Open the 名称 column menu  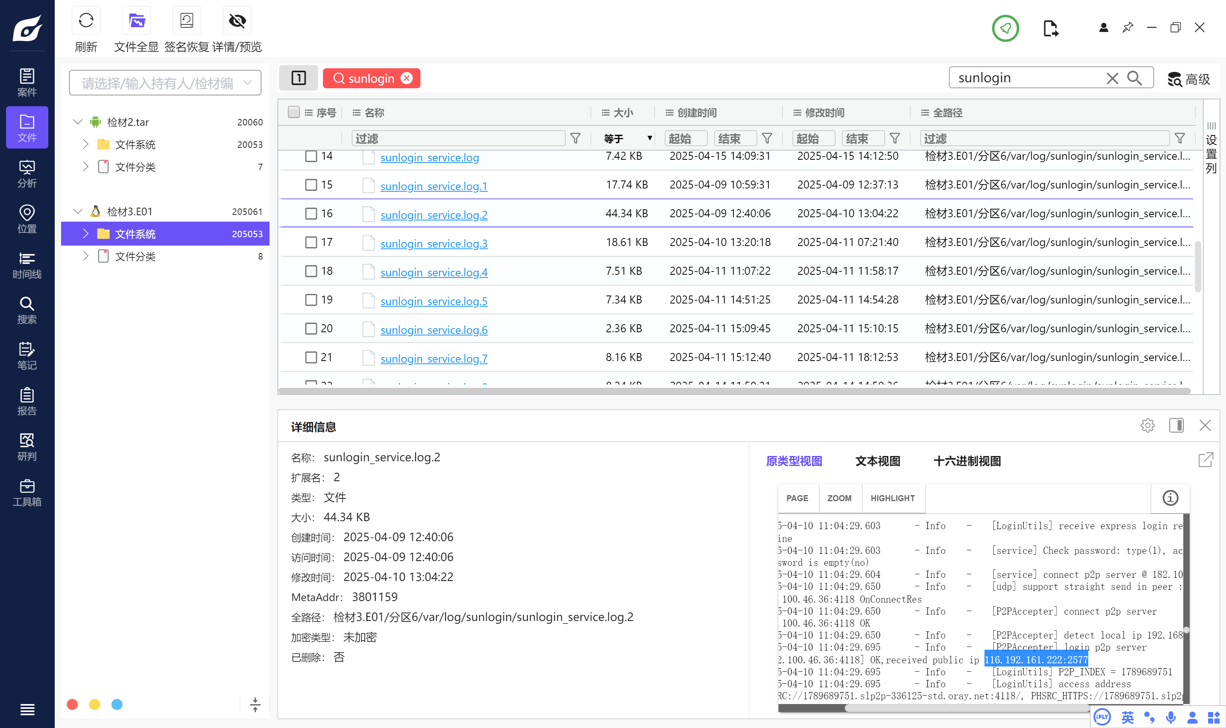[x=357, y=113]
